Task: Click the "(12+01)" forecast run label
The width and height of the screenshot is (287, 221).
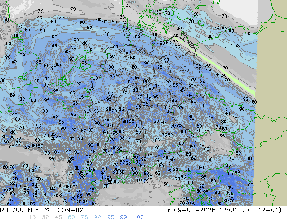Action: [x=268, y=210]
